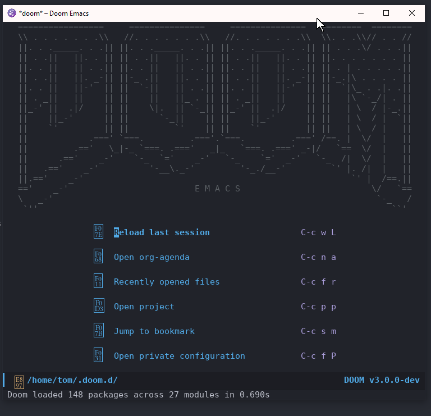Click the F07E glyph icon beside Reload last session
The height and width of the screenshot is (416, 431).
(98, 231)
